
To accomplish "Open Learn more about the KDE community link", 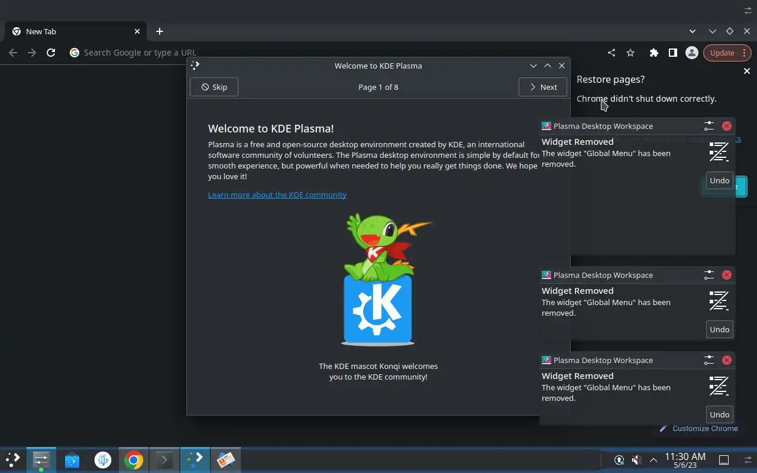I will [277, 195].
